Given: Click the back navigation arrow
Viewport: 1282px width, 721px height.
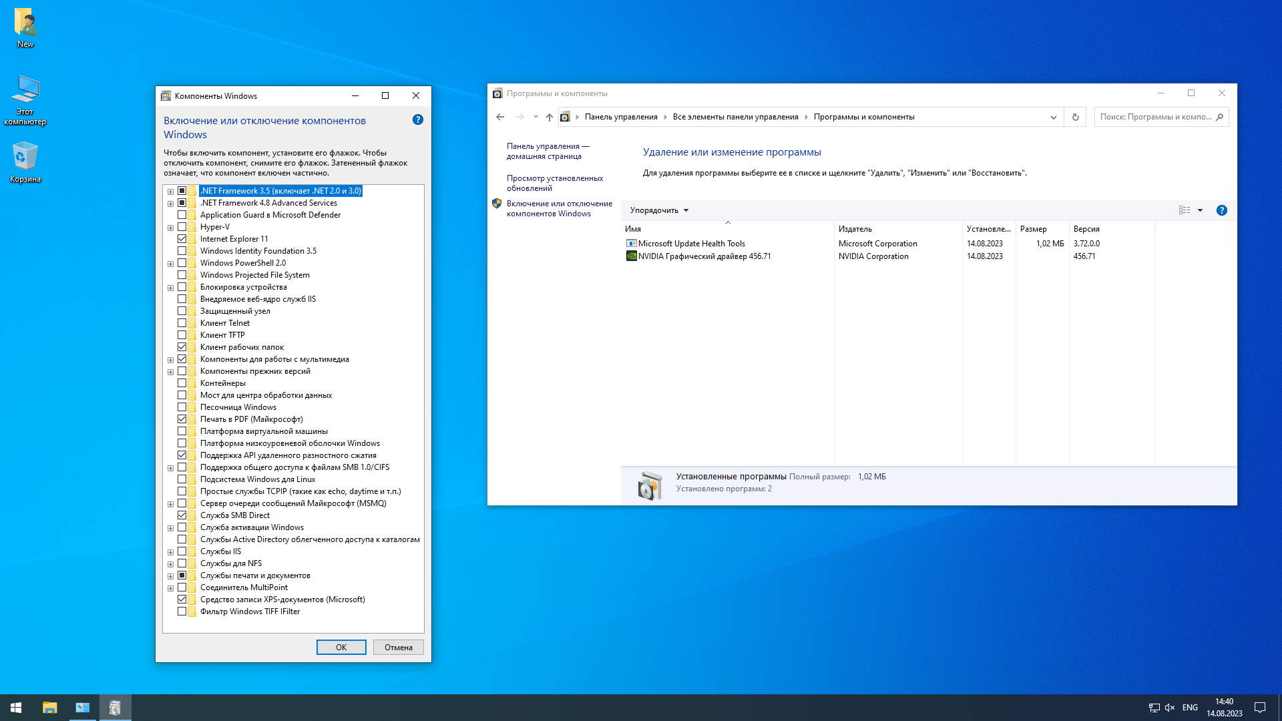Looking at the screenshot, I should pos(500,117).
